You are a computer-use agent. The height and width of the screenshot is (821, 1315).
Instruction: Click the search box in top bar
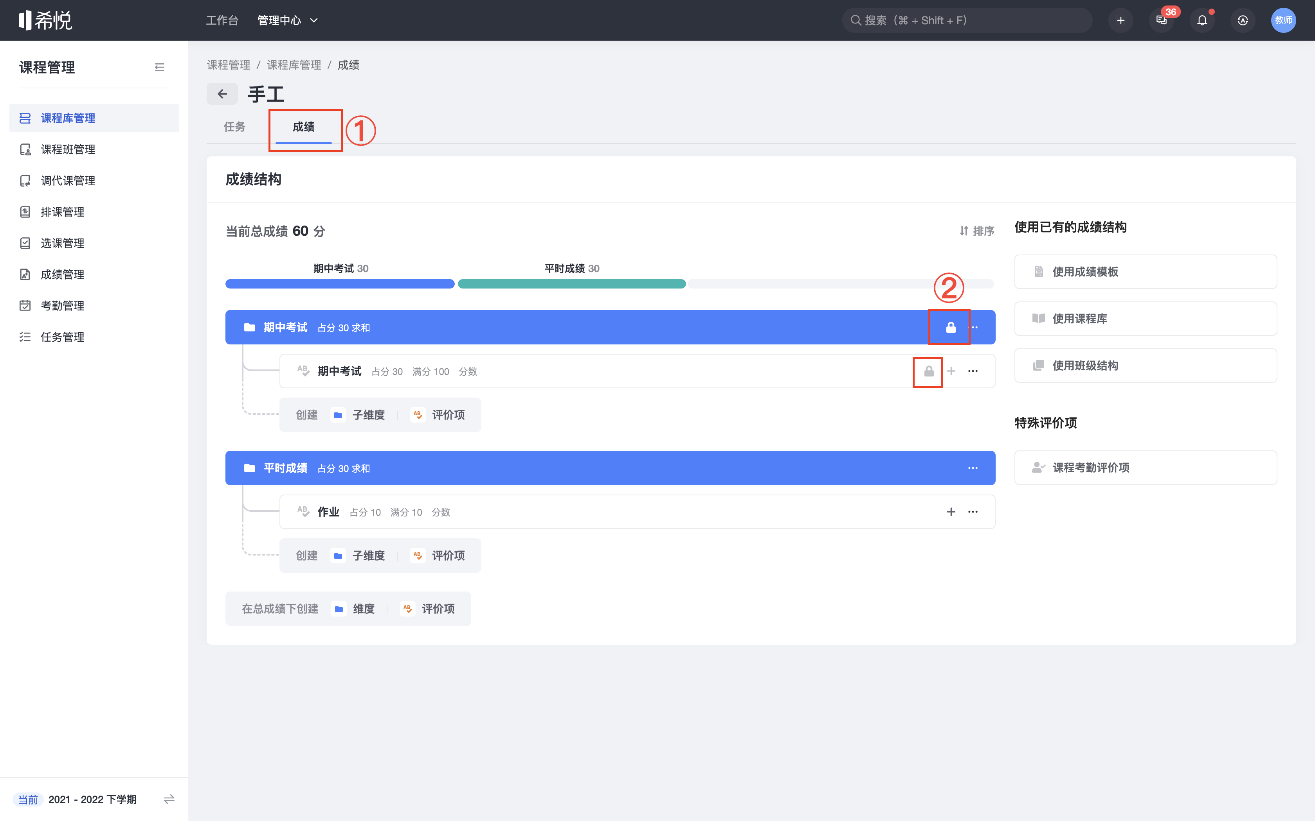tap(967, 20)
